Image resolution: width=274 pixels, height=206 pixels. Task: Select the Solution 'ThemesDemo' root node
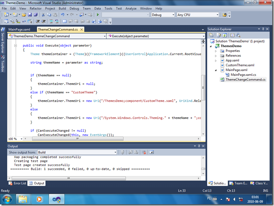240,41
